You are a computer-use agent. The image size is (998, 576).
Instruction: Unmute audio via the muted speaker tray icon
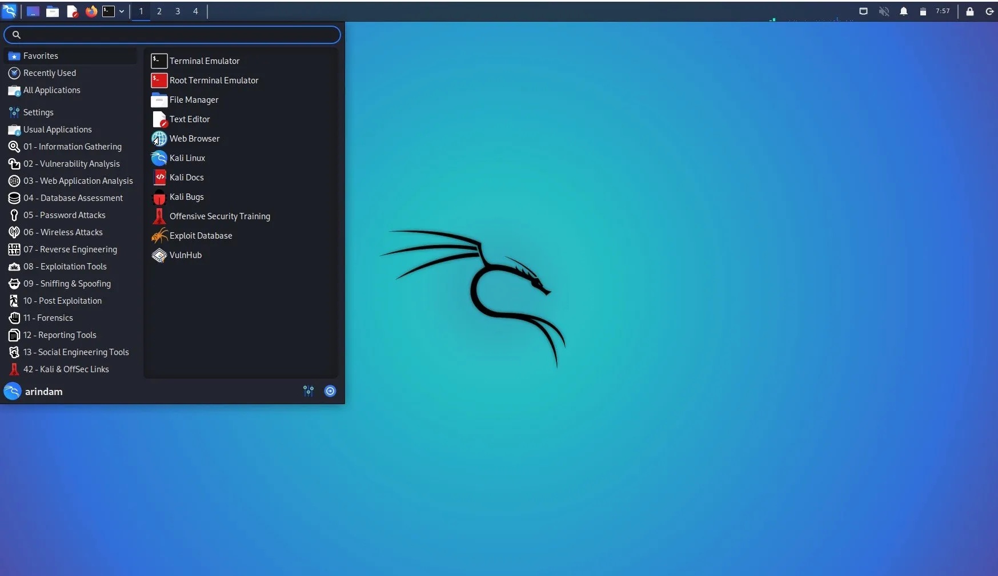pos(884,11)
